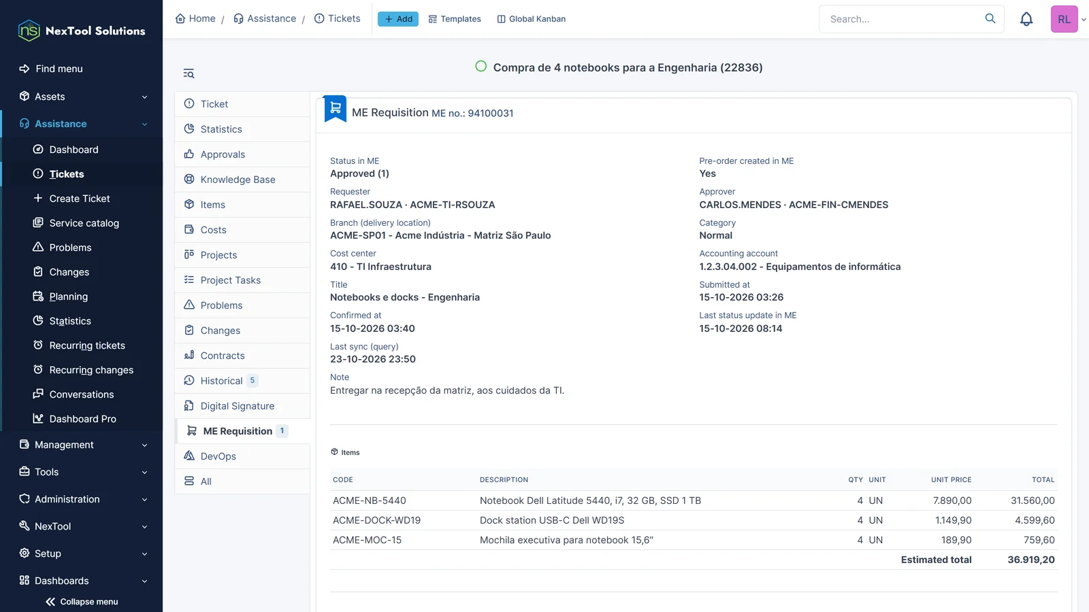Screen dimensions: 1089x612
Task: Open the user menu dropdown arrow
Action: tap(1084, 20)
